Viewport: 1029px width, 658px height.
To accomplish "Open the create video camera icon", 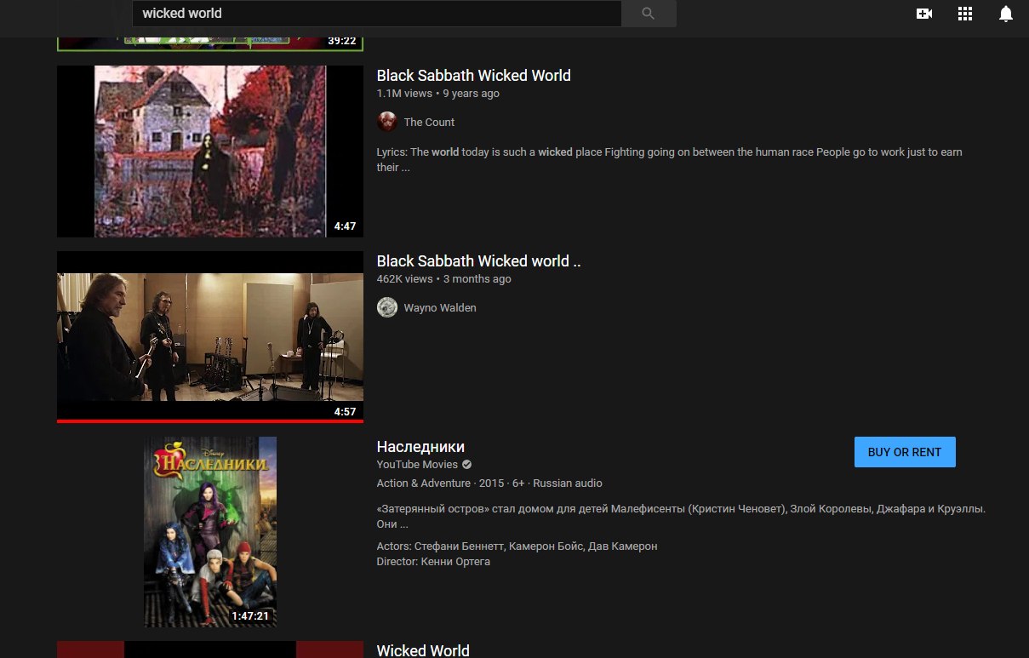I will pyautogui.click(x=924, y=14).
